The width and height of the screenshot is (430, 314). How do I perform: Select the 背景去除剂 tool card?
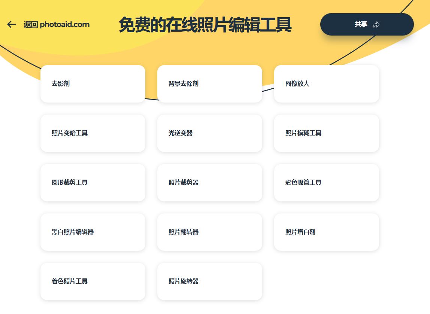[x=209, y=84]
